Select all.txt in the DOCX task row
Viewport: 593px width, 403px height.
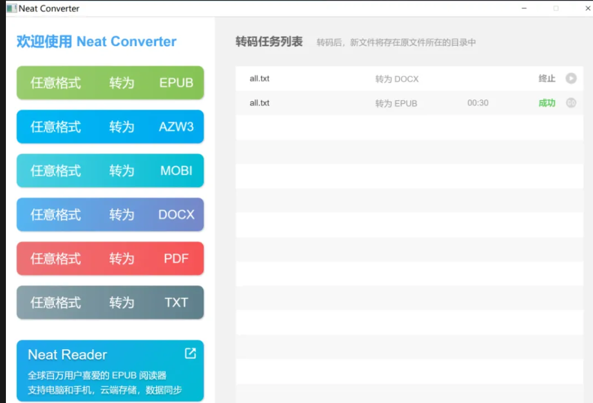(x=259, y=79)
